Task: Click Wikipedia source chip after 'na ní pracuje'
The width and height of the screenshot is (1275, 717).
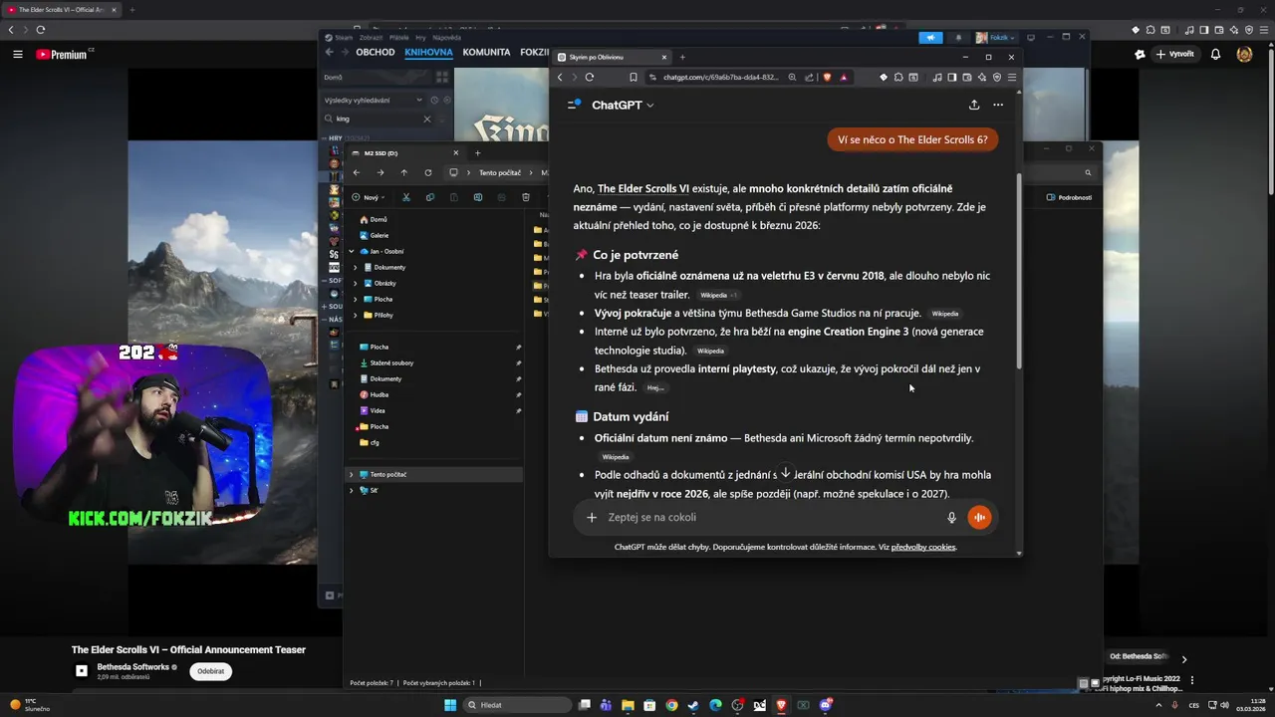Action: click(x=945, y=314)
